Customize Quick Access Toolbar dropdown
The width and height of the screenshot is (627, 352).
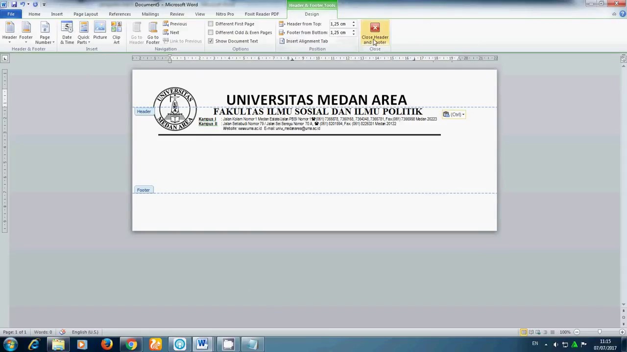[x=44, y=4]
